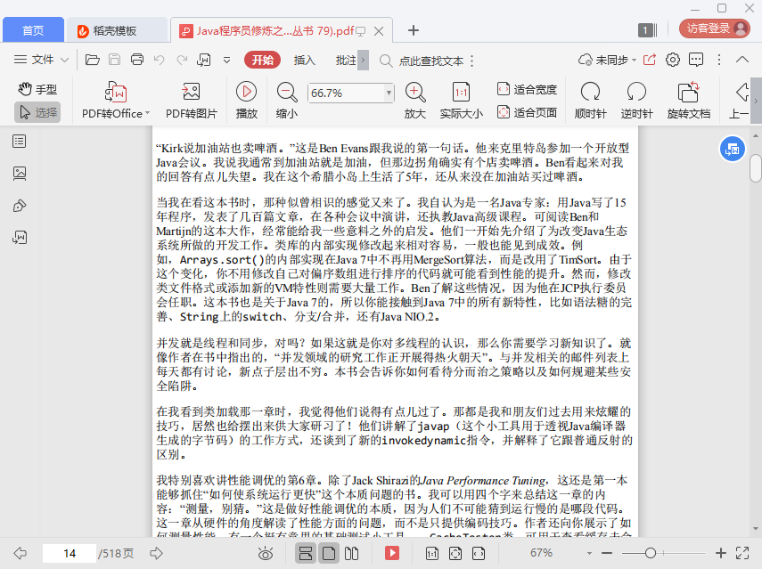Set view to 实际大小
This screenshot has width=762, height=569.
tap(461, 101)
